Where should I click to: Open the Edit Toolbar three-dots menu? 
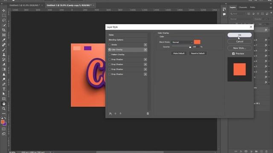click(x=4, y=113)
